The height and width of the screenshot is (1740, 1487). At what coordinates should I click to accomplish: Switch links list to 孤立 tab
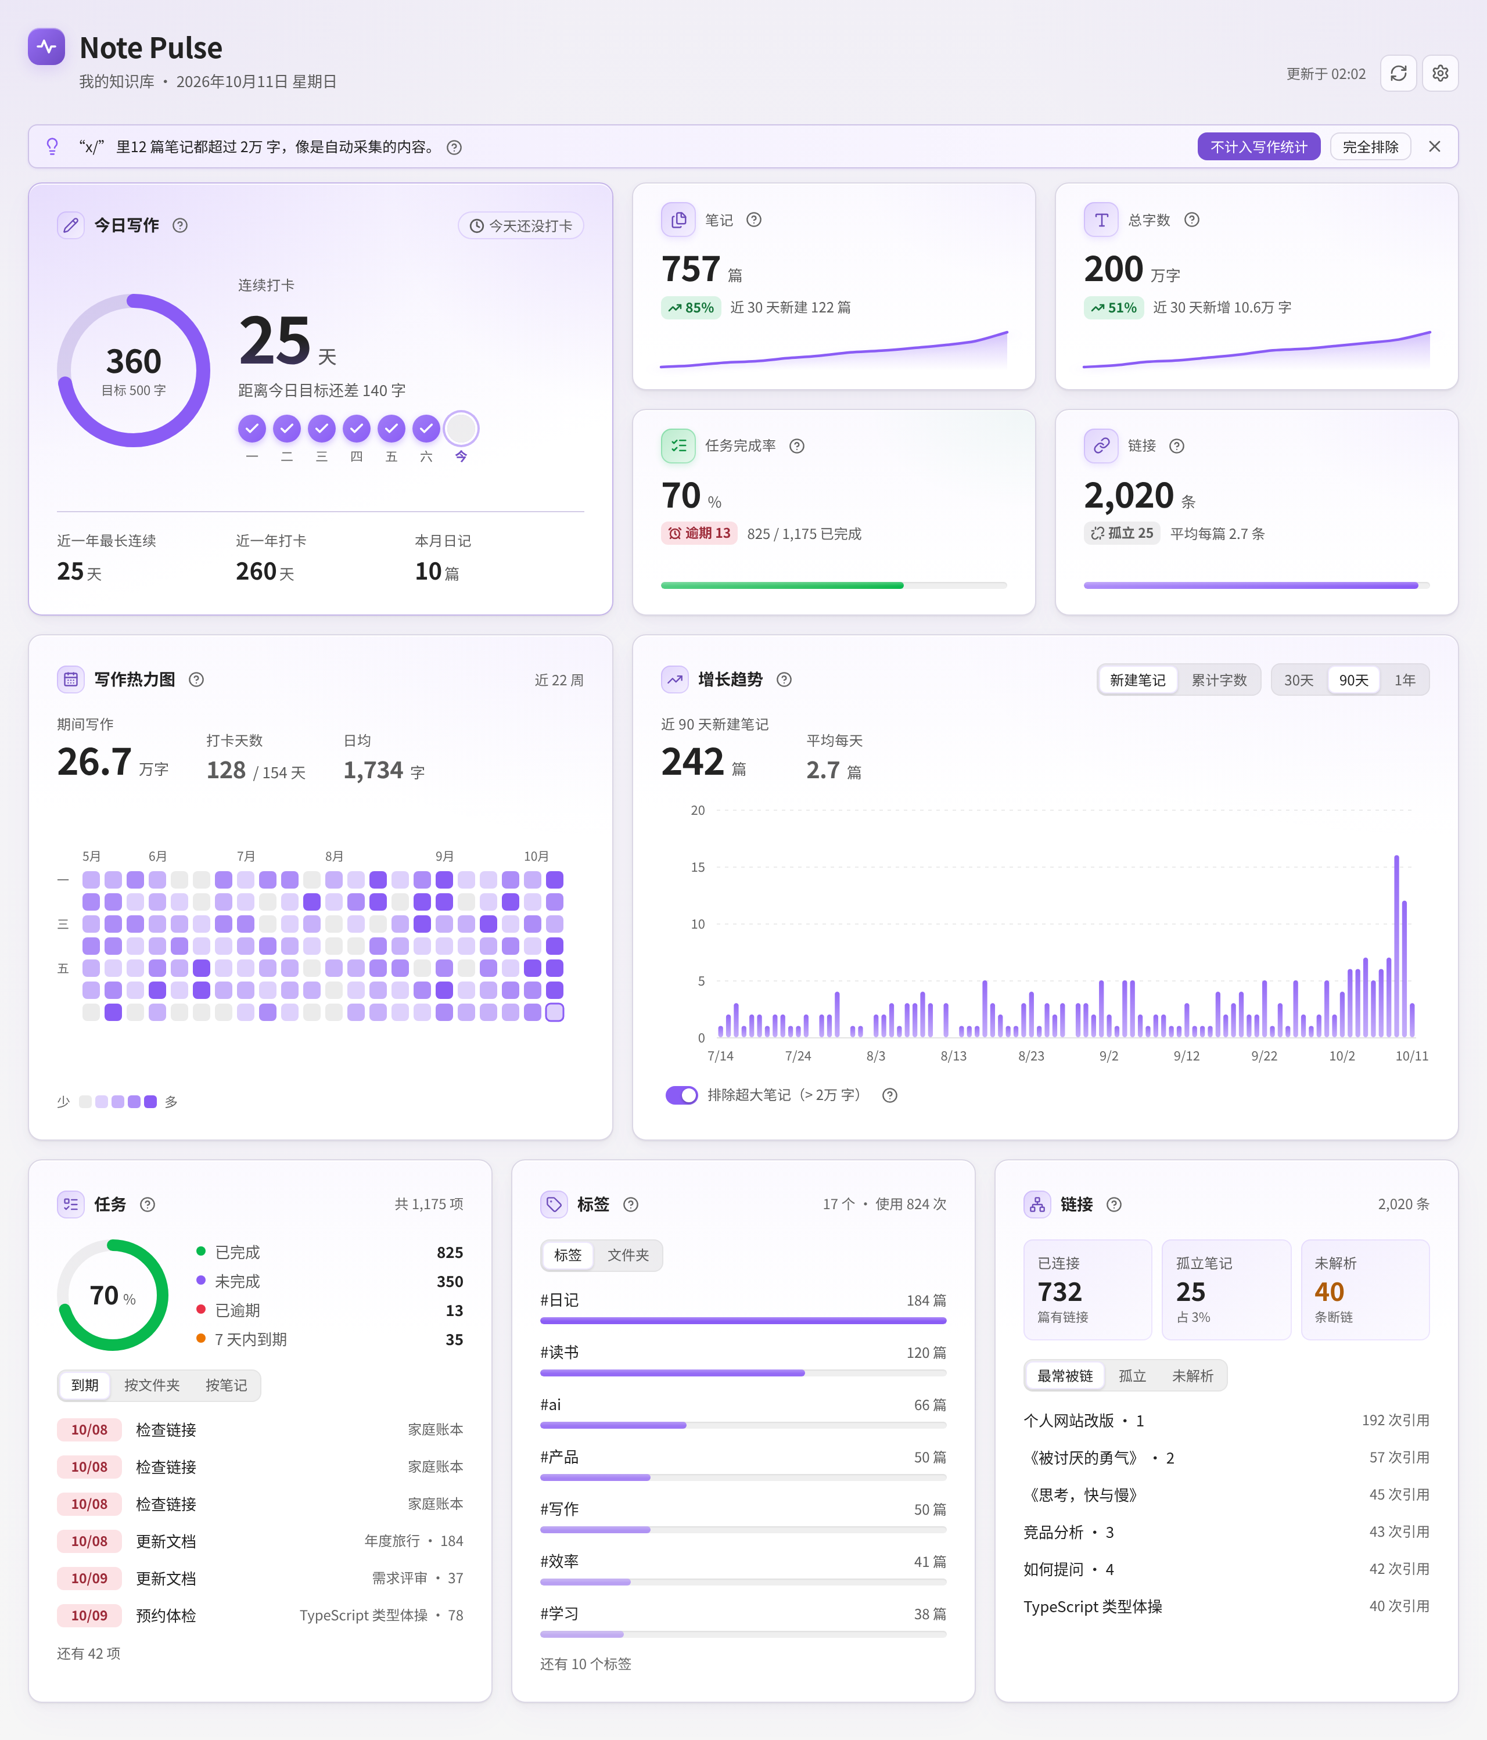coord(1133,1375)
